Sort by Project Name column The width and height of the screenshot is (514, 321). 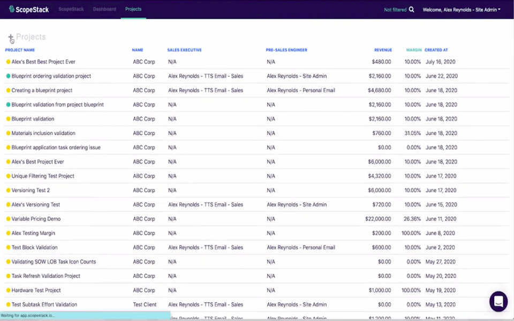20,50
